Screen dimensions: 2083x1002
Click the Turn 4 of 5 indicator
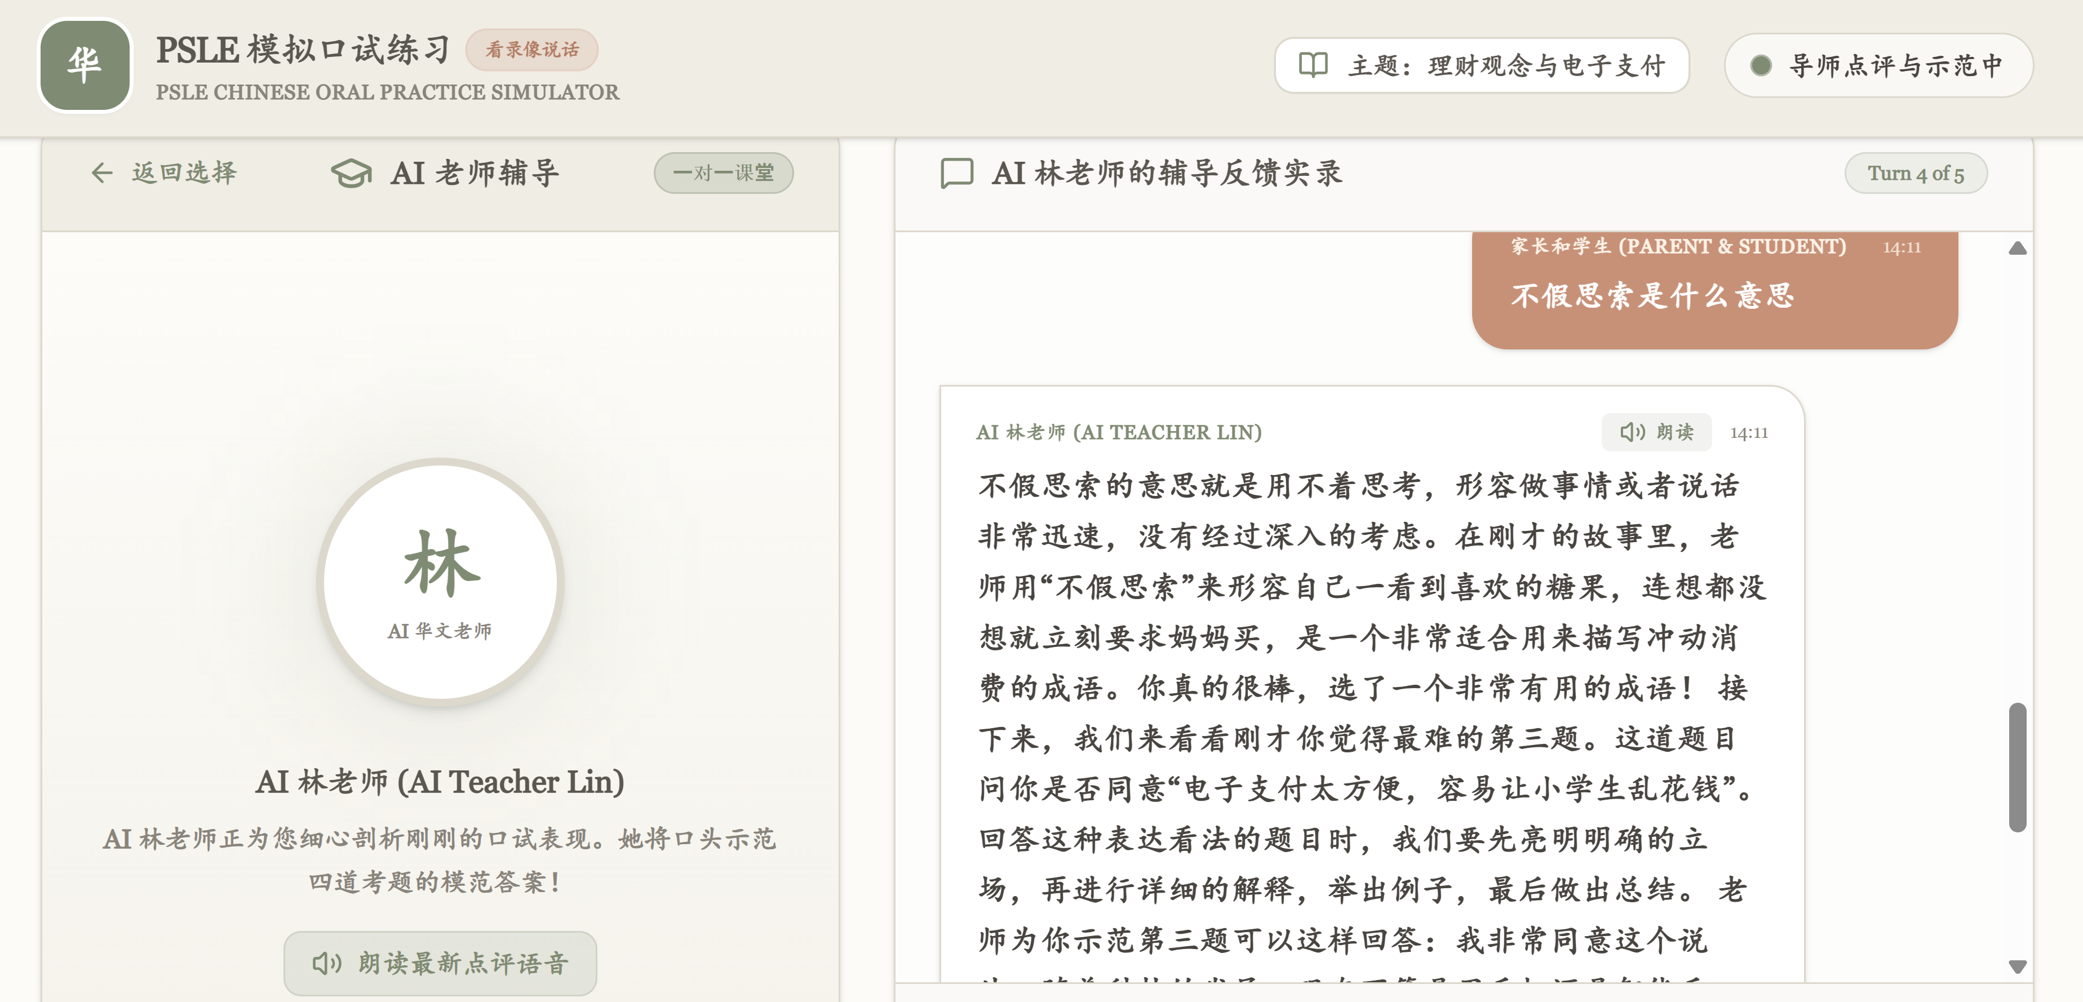click(1915, 173)
